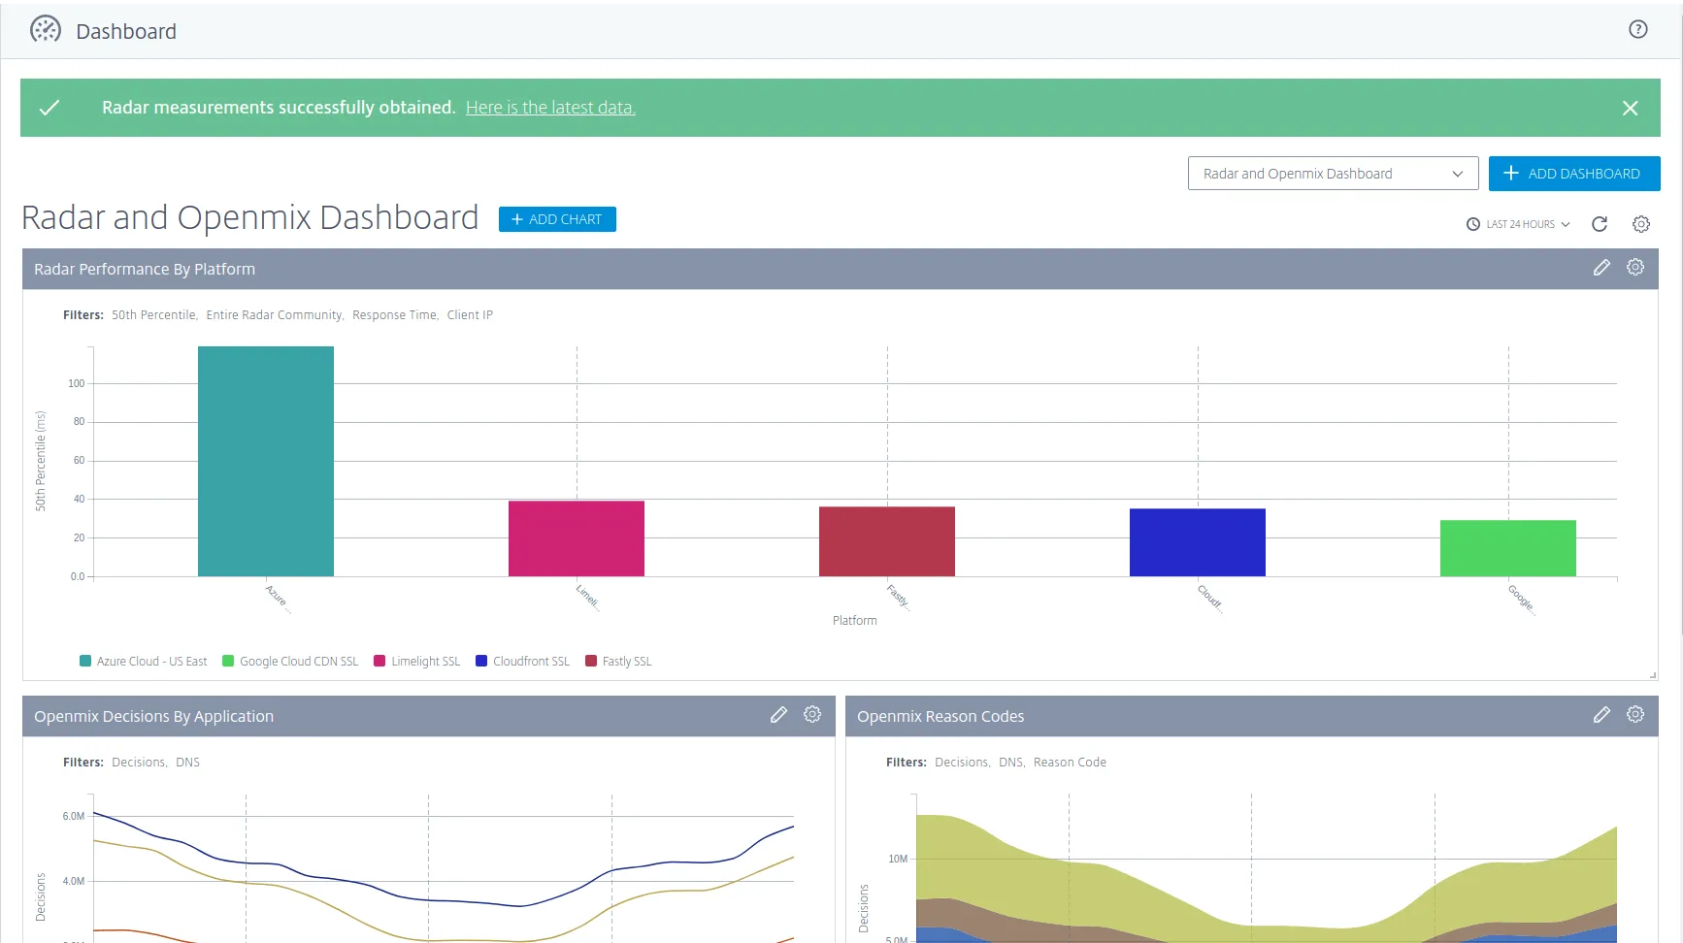Open Openmix Decisions By Application settings gear
This screenshot has width=1683, height=943.
coord(812,714)
